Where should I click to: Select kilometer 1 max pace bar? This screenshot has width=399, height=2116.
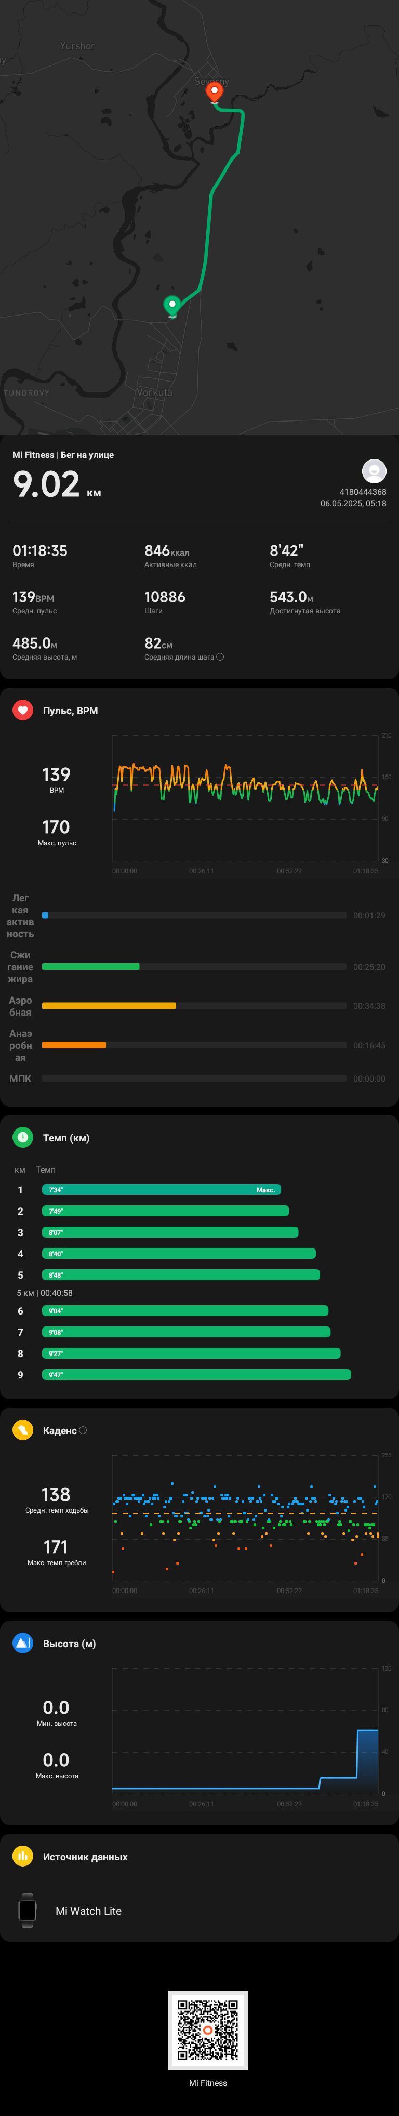pyautogui.click(x=162, y=1189)
